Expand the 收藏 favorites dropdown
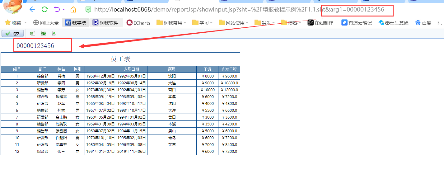Viewport: 444px width, 174px height. [26, 23]
